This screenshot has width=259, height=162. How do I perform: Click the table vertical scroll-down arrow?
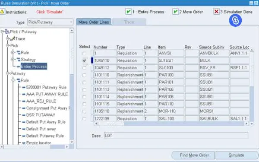[x=252, y=124]
